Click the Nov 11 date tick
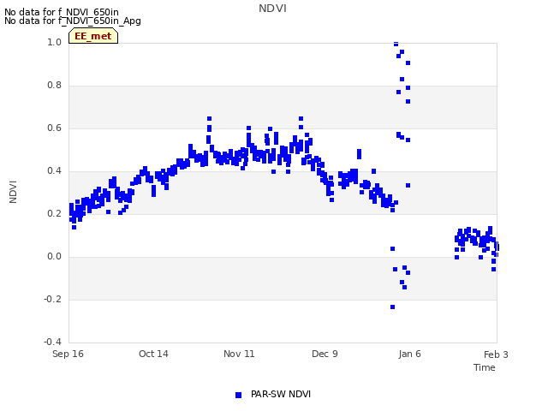548x411 pixels. 239,354
